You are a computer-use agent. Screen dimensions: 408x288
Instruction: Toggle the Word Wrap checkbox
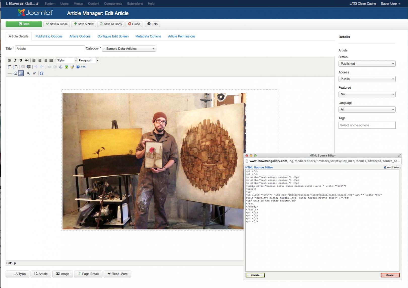[x=385, y=167]
